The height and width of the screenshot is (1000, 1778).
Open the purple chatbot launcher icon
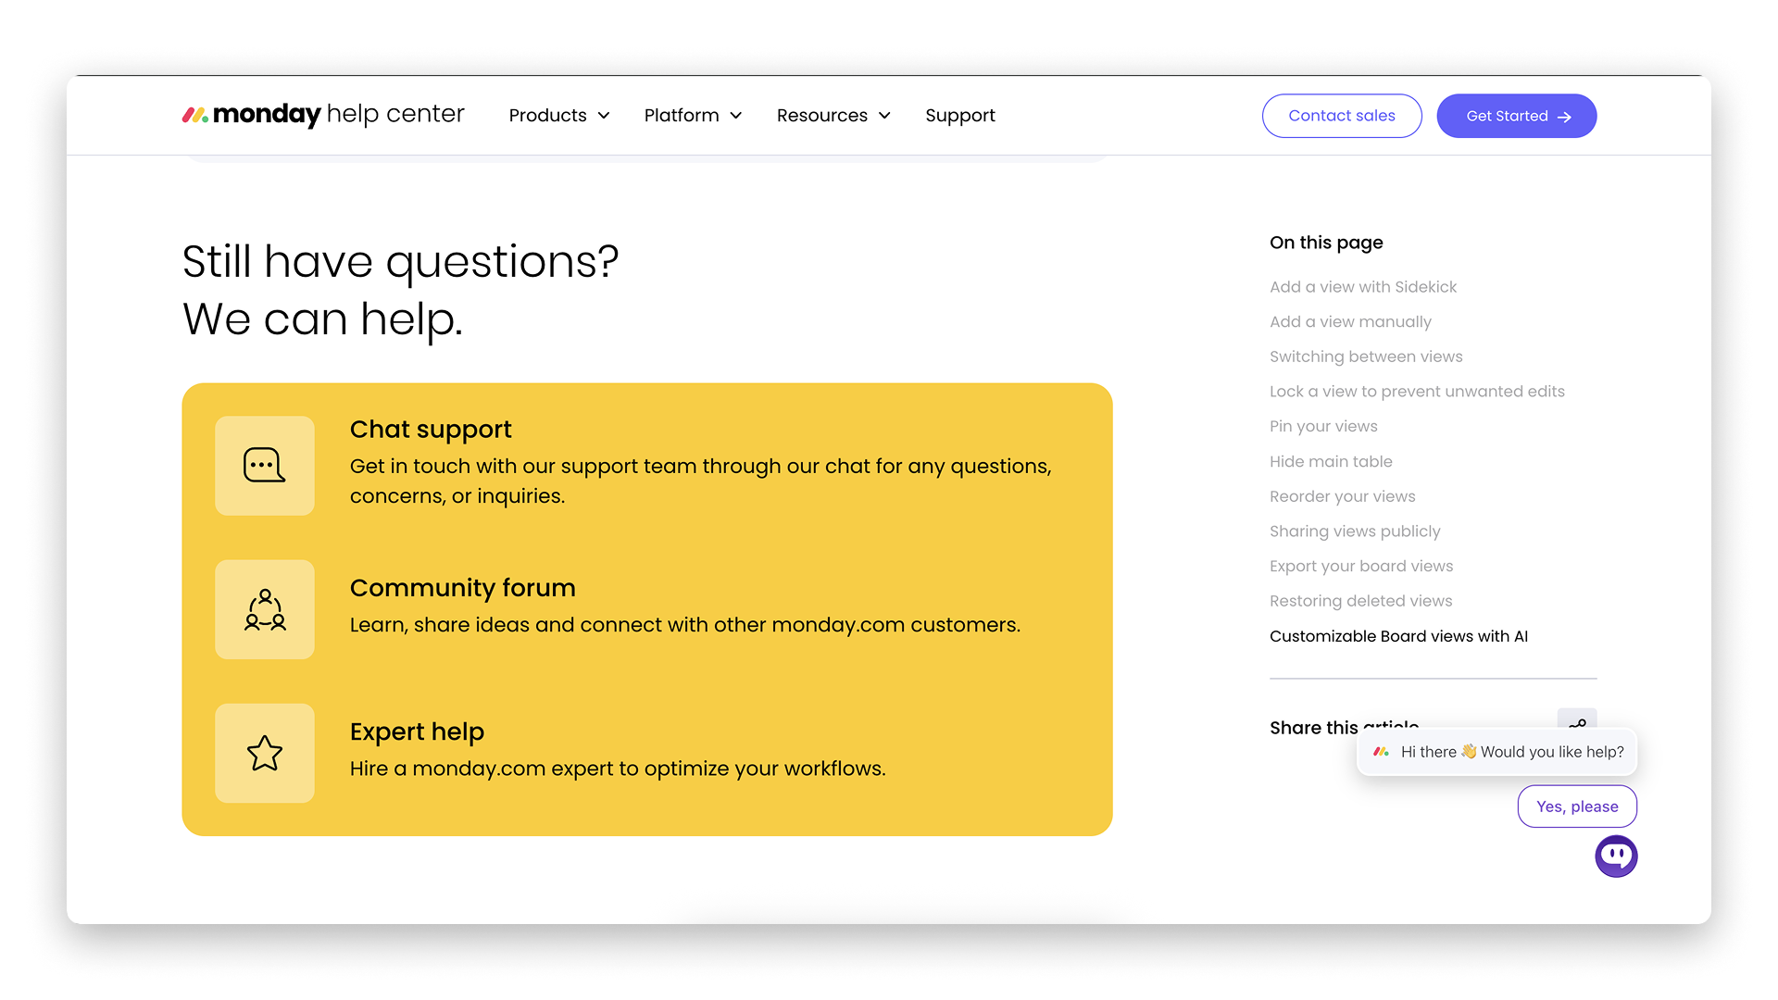coord(1616,856)
